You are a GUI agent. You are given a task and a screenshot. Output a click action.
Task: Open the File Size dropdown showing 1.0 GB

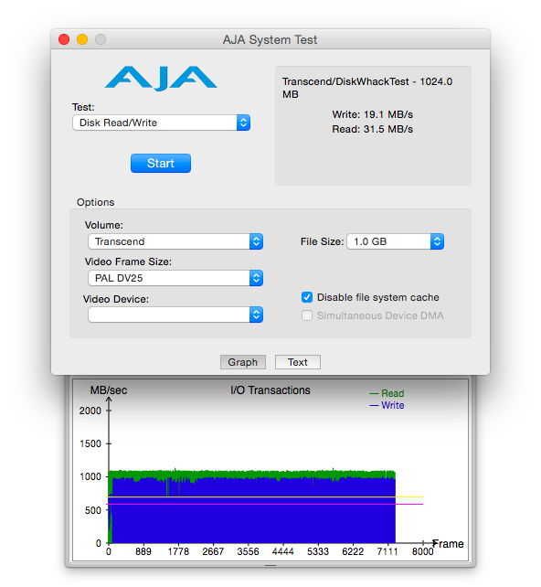(x=396, y=241)
